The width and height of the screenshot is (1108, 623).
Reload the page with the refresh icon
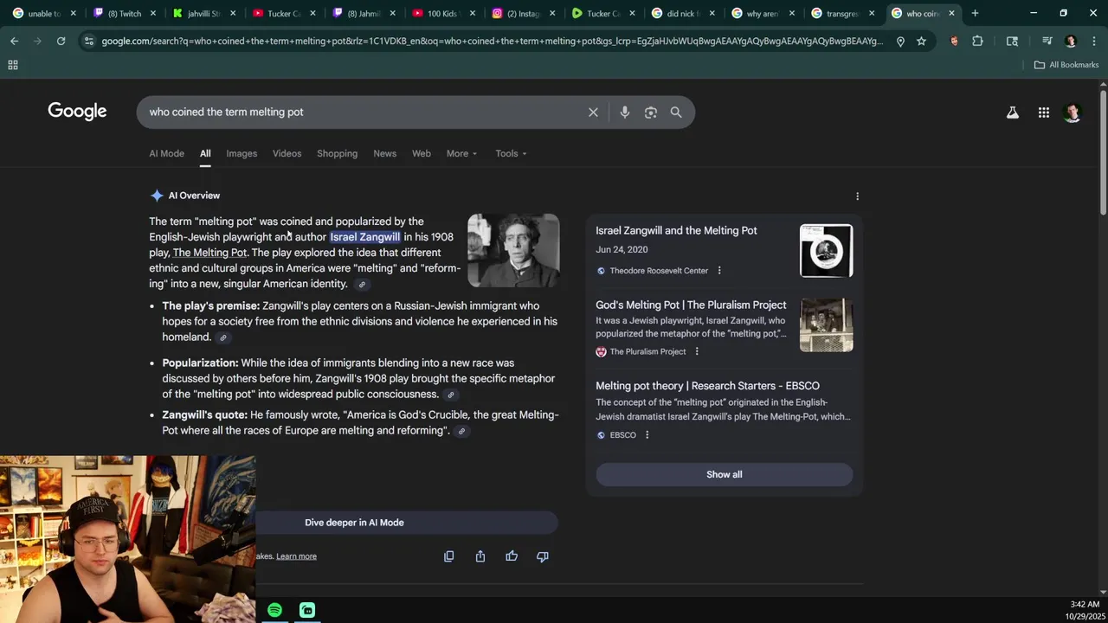click(61, 41)
